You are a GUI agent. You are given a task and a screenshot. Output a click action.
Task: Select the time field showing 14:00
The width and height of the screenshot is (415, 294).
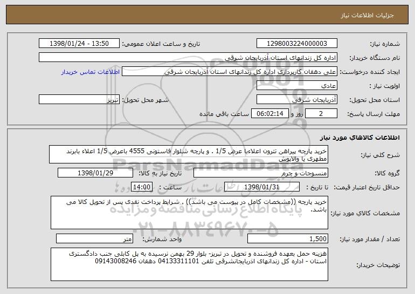[x=142, y=187]
